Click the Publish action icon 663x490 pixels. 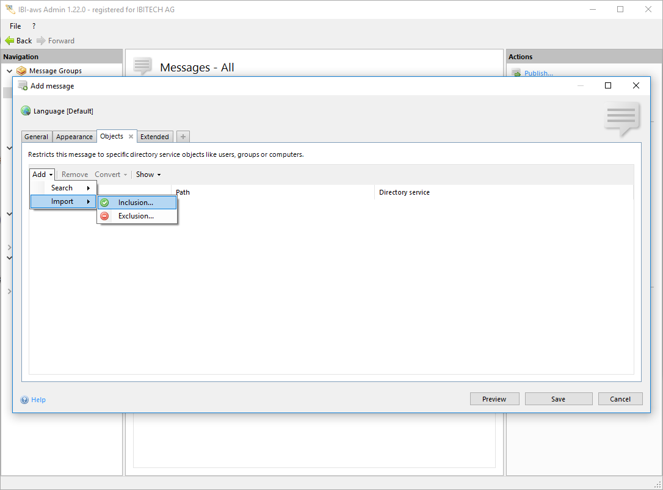[516, 73]
